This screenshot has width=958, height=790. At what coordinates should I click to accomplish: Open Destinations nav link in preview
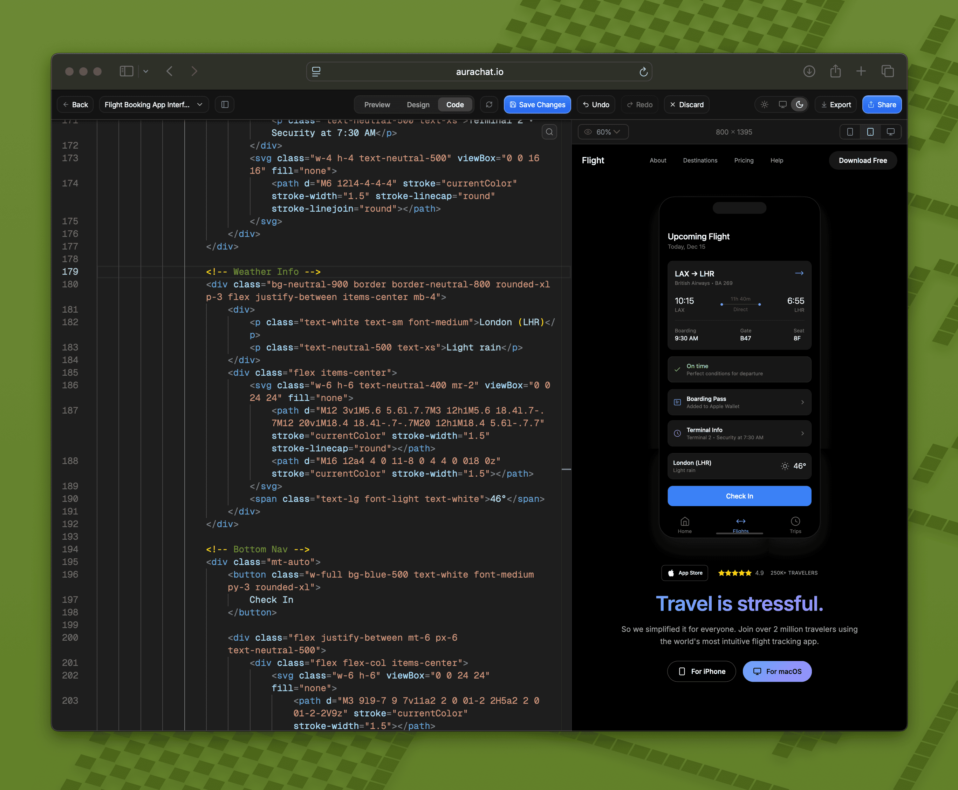700,161
